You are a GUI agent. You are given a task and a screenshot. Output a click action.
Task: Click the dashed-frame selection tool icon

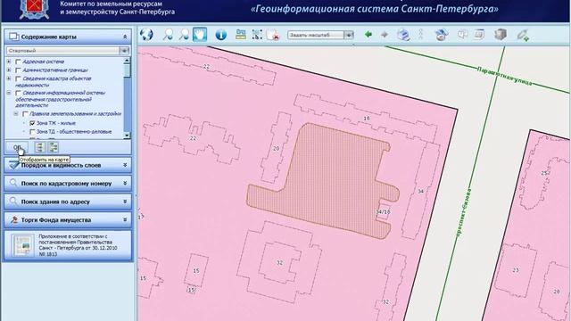coord(257,35)
